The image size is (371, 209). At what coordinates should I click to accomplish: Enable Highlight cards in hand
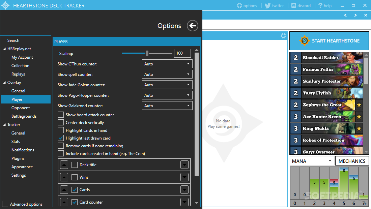point(61,130)
